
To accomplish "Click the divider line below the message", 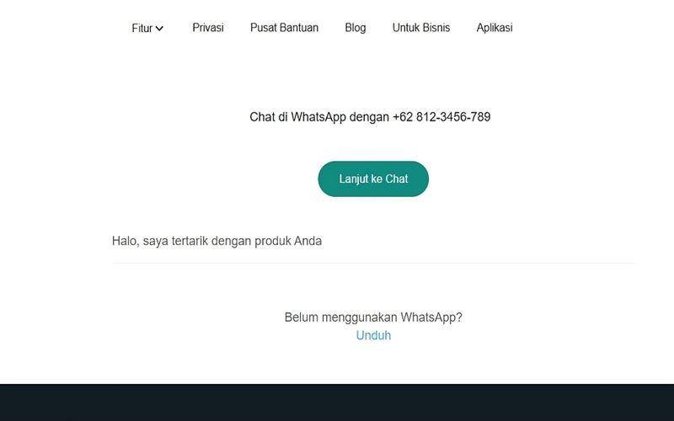I will (x=373, y=263).
